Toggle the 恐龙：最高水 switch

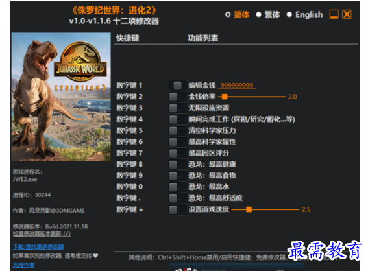tap(177, 187)
